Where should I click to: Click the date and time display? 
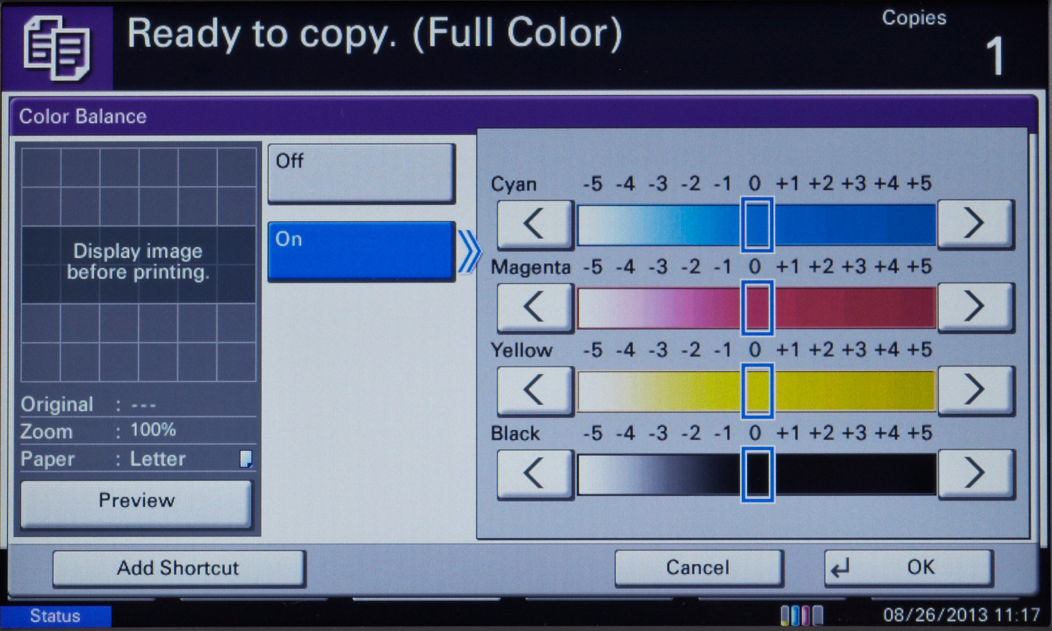961,616
